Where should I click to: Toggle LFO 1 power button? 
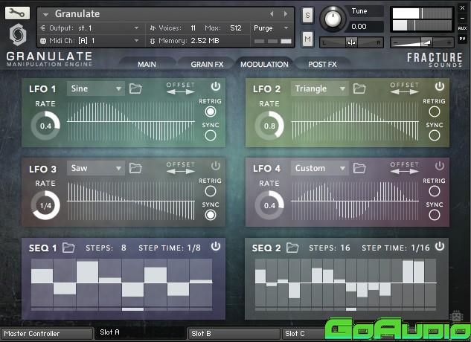pyautogui.click(x=215, y=86)
